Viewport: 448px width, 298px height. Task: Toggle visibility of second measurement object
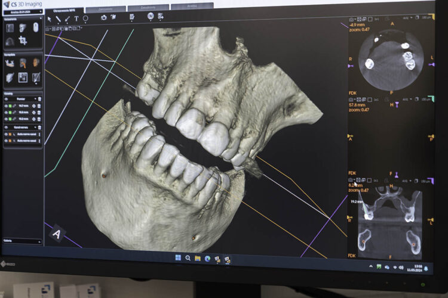(6, 112)
